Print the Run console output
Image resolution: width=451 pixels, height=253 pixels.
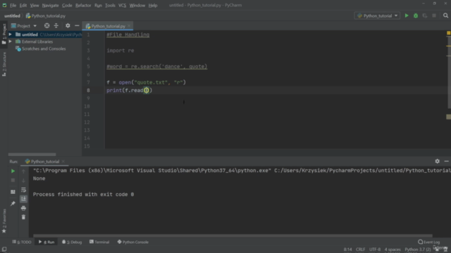tap(23, 208)
